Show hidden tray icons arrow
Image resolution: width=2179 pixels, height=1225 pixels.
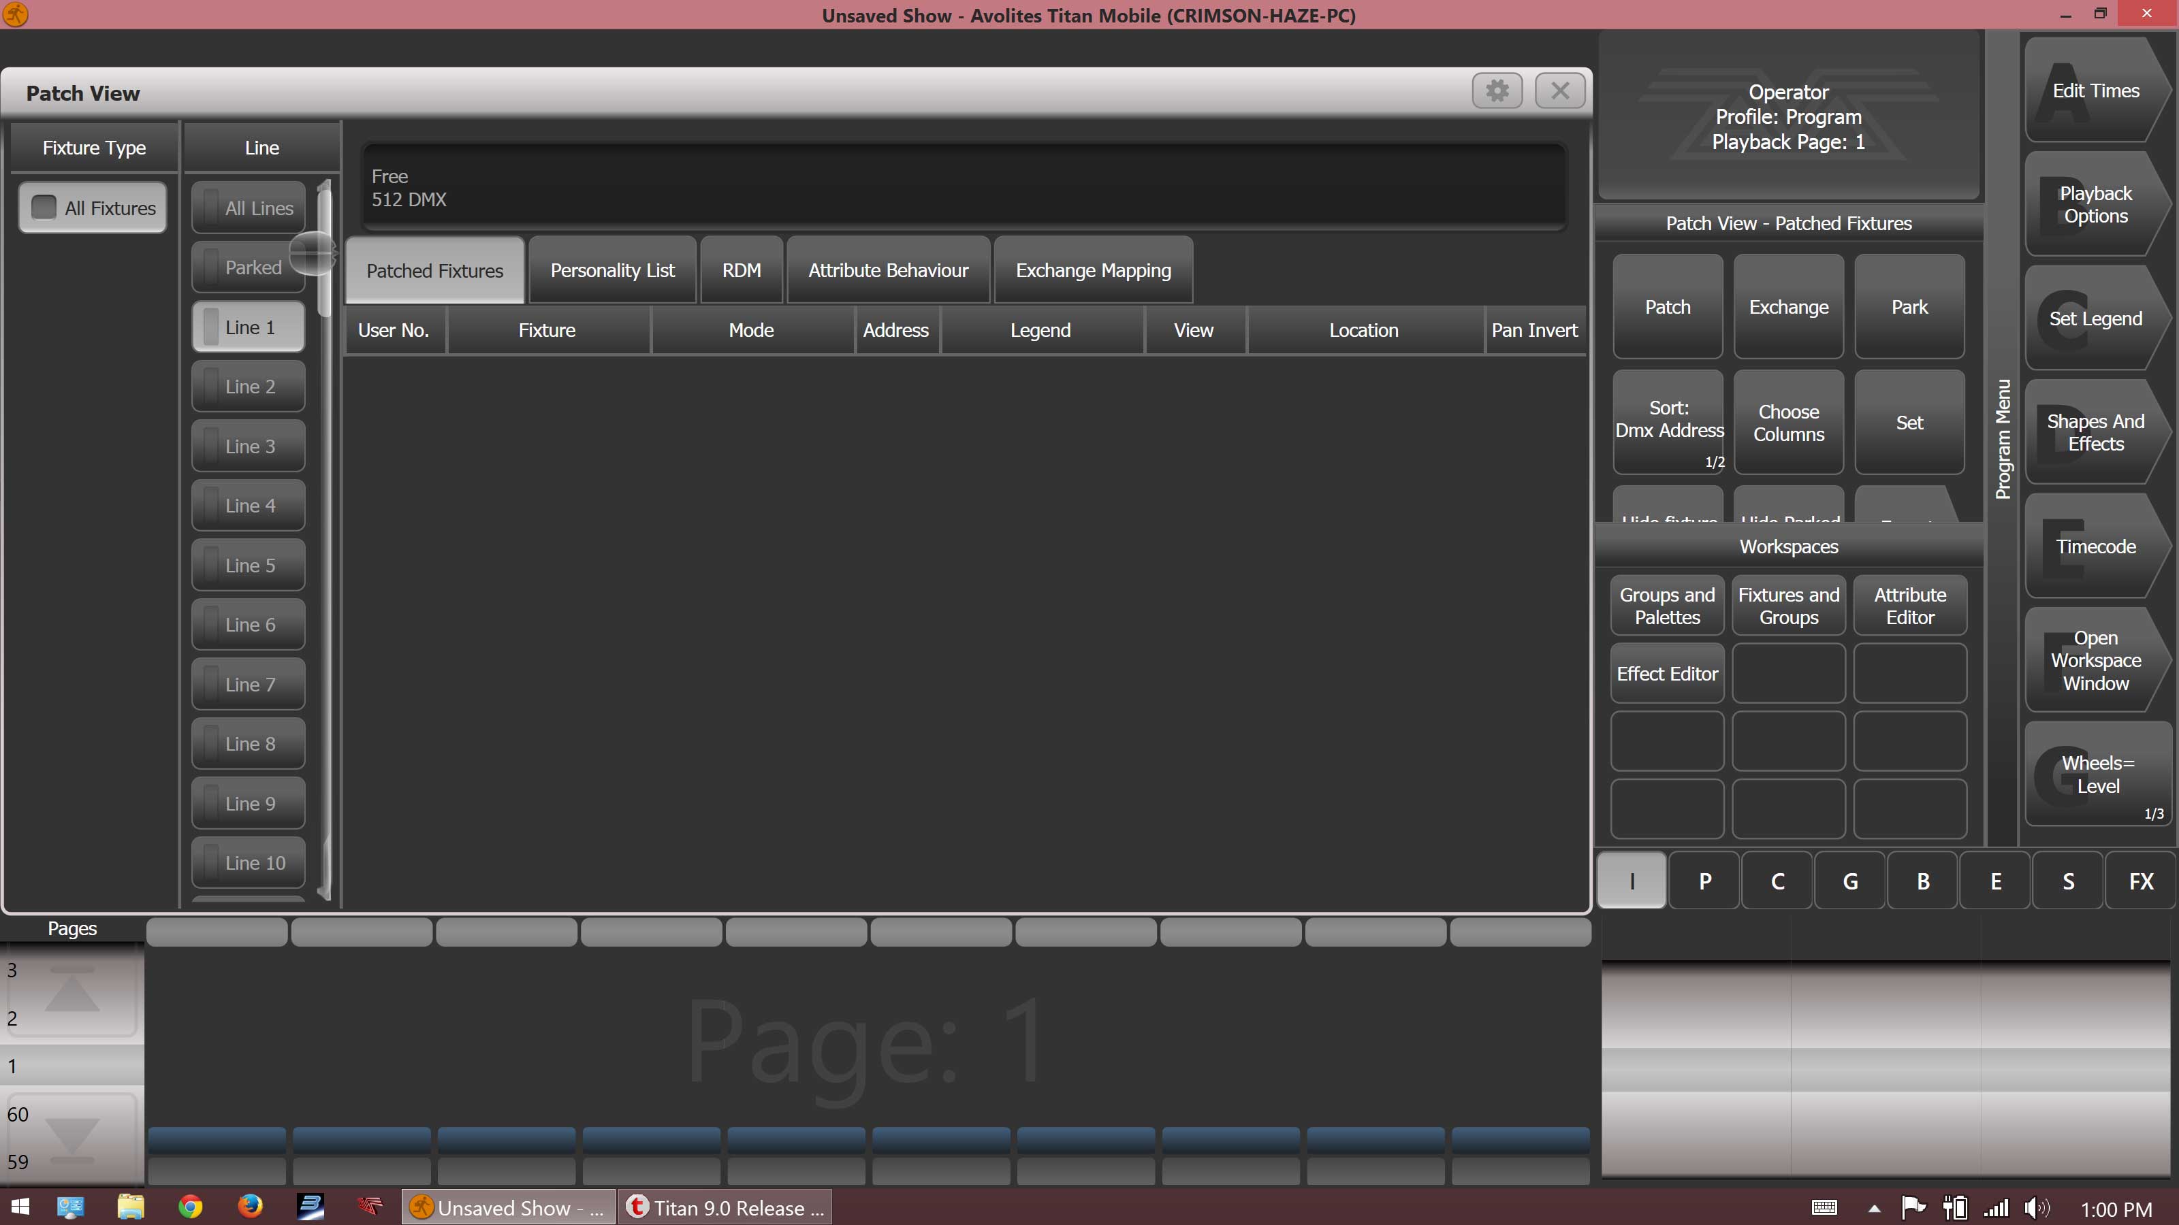tap(1875, 1208)
